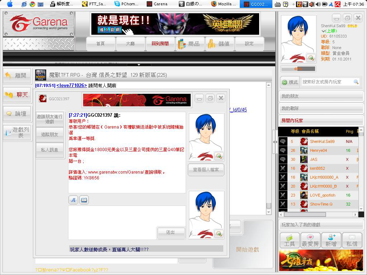367x275 pixels.
Task: Click chat bubble icon beside ShenKul.Sa99
Action: coord(283,141)
